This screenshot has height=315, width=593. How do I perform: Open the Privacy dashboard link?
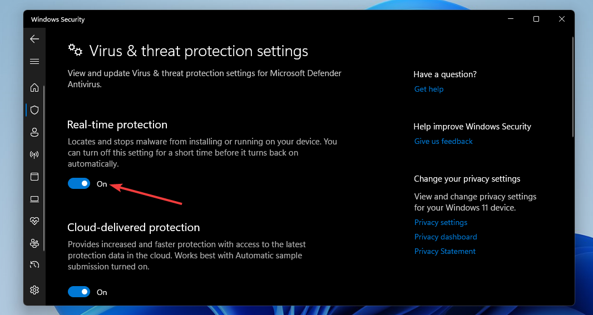(x=446, y=237)
